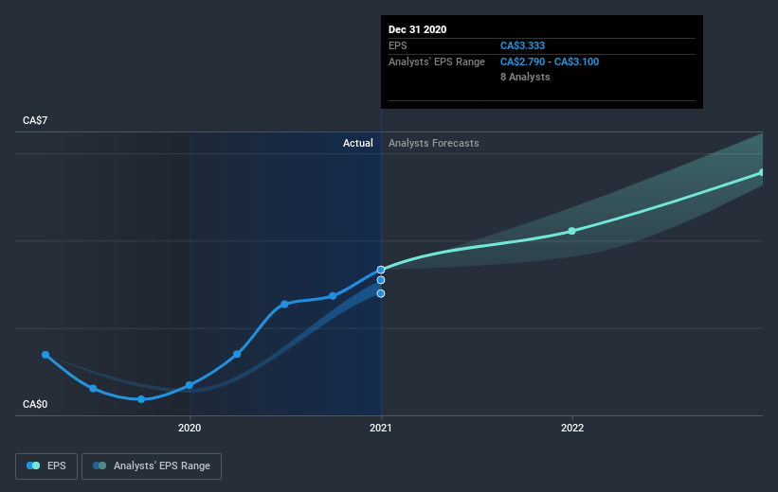Click the Actual section label
This screenshot has width=778, height=492.
coord(358,143)
